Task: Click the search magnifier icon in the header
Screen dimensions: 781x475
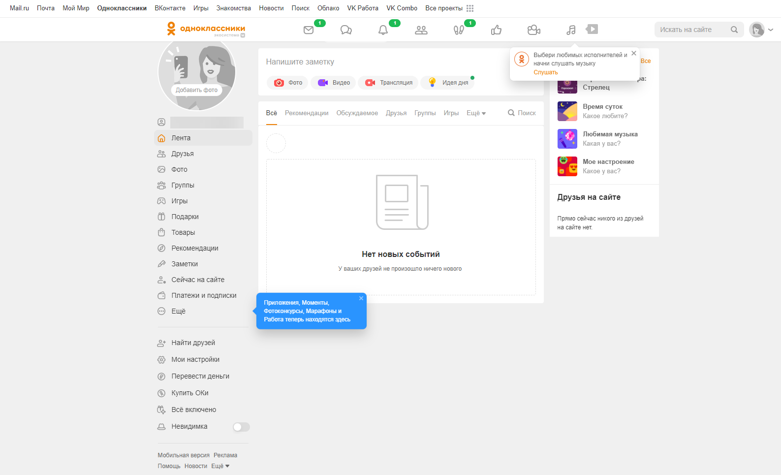Action: 734,30
